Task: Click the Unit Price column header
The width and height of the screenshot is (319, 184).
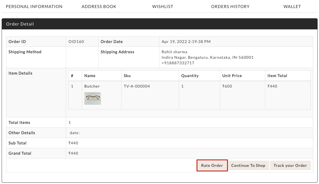Action: click(x=232, y=76)
